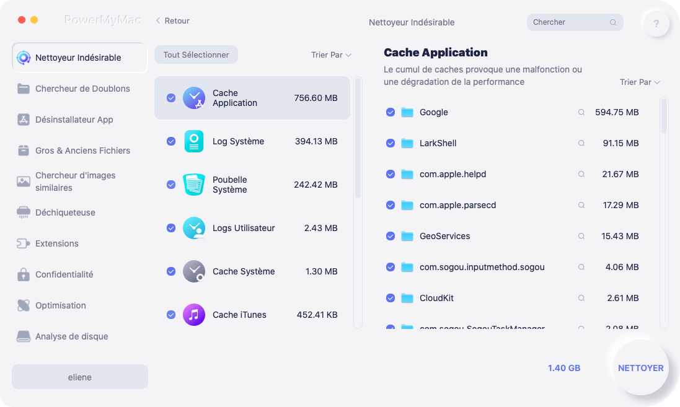
Task: Deselect the Cache Système checkbox
Action: click(x=171, y=271)
